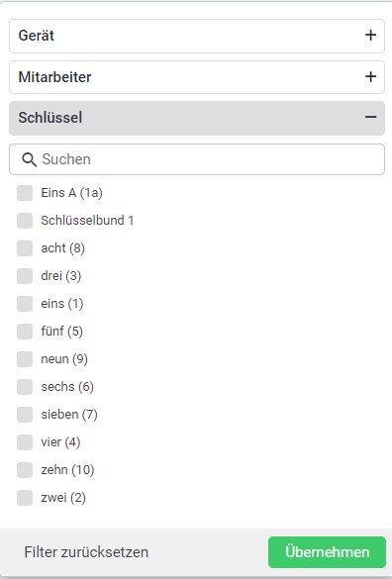This screenshot has width=392, height=579.
Task: Select the Schlüsselbund 1 checkbox
Action: click(x=25, y=221)
